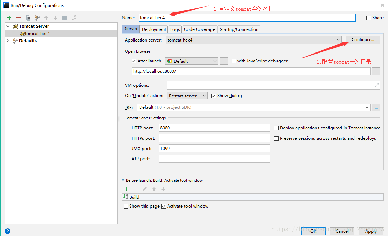Click the Cancel button
The image size is (388, 236).
[342, 231]
